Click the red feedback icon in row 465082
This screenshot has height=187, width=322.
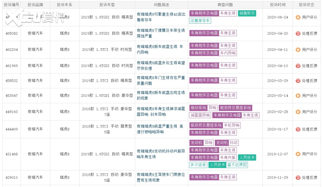pyautogui.click(x=298, y=34)
